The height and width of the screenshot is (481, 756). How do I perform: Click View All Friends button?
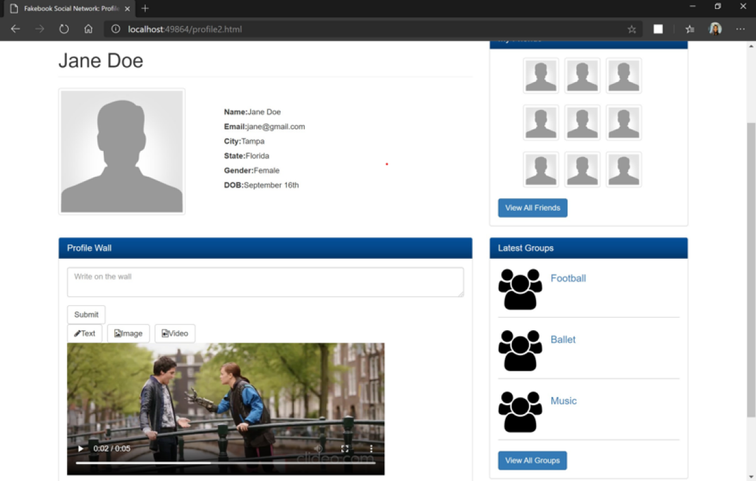pyautogui.click(x=532, y=208)
